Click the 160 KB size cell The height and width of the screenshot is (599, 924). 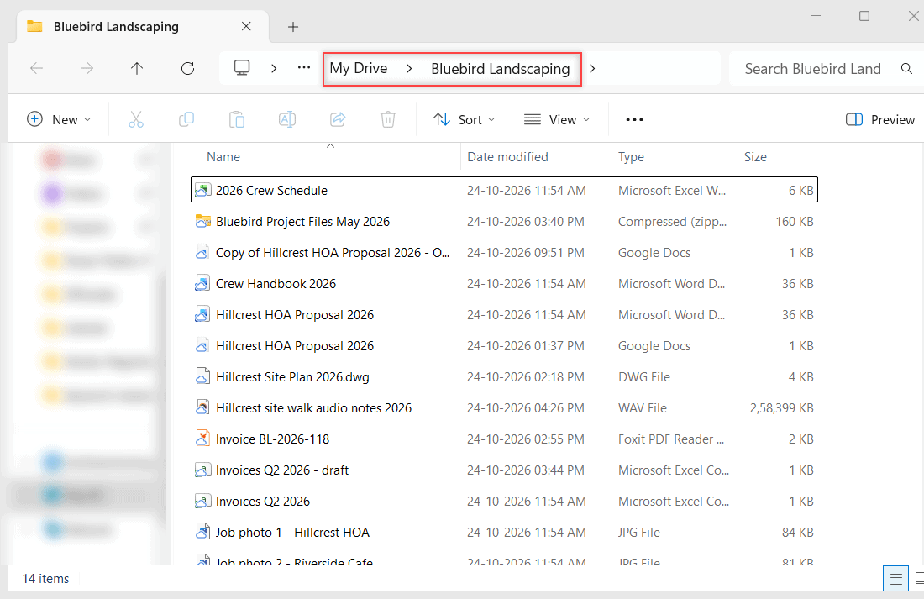[x=795, y=222]
